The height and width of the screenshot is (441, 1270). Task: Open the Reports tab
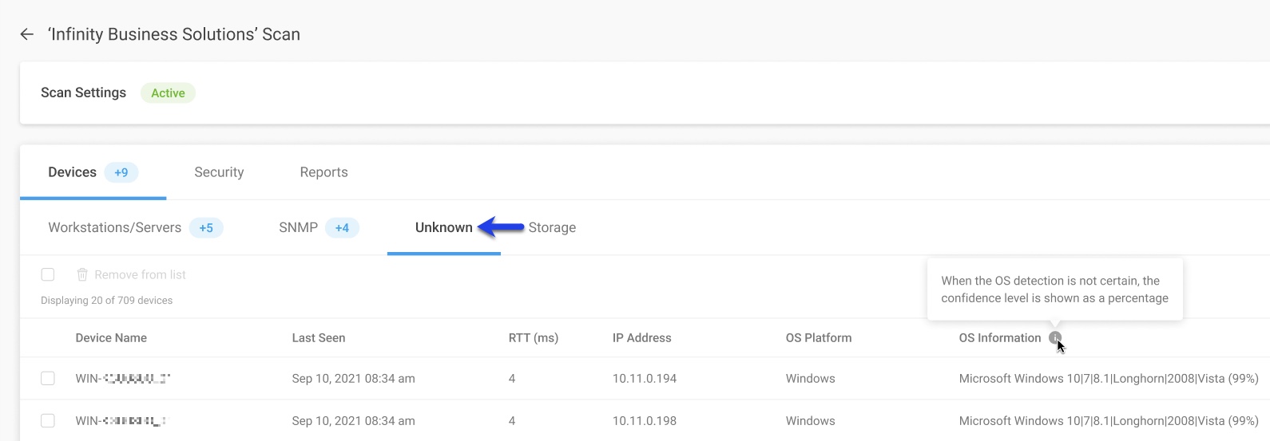coord(323,172)
